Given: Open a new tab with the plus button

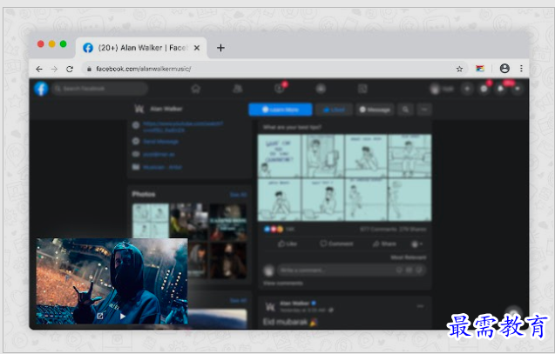Looking at the screenshot, I should 220,48.
